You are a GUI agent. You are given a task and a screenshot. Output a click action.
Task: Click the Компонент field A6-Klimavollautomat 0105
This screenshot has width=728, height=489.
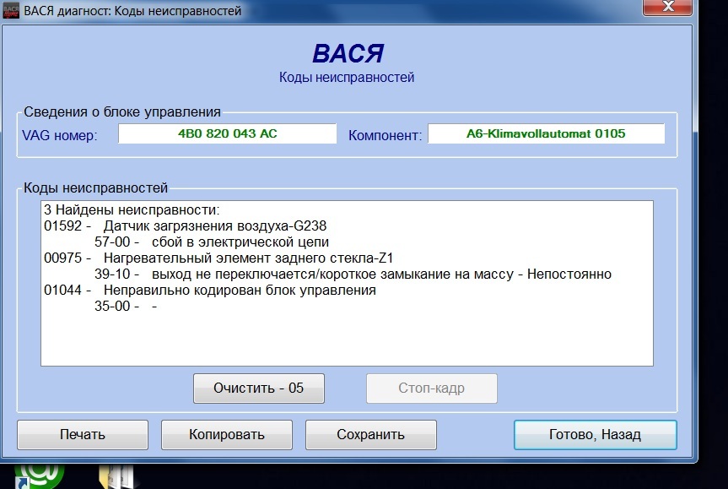tap(546, 133)
